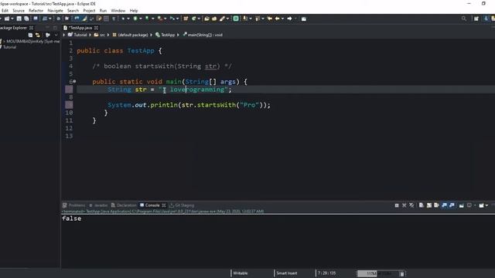Open the New Java Class dropdown arrow
The width and height of the screenshot is (495, 278).
coord(199,19)
